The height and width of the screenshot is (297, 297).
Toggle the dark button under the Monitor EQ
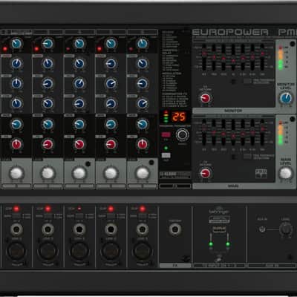[x=234, y=81]
